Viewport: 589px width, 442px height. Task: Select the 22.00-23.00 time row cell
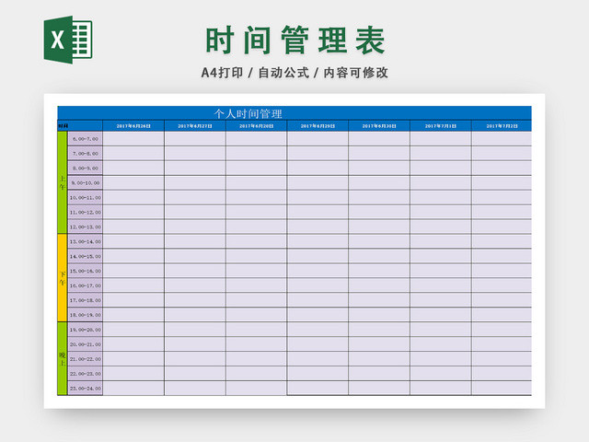coord(86,373)
